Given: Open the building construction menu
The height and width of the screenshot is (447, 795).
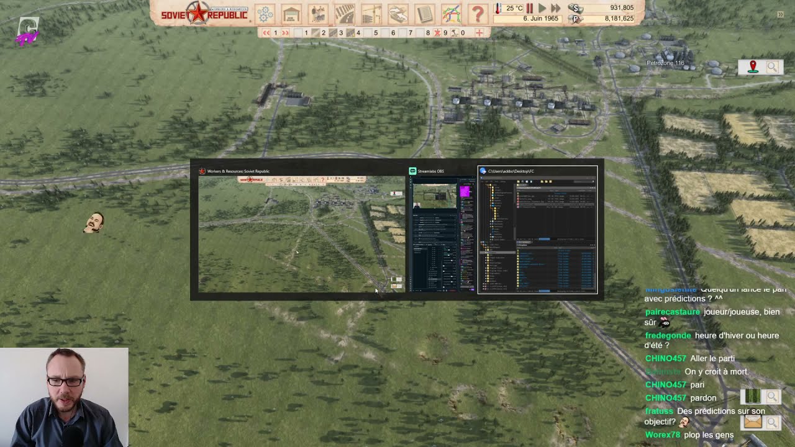Looking at the screenshot, I should point(291,13).
